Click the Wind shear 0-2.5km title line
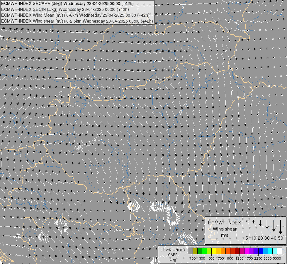This screenshot has height=264, width=287. tap(77, 21)
